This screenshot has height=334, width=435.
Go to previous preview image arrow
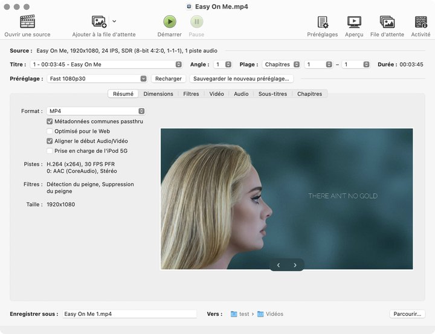(278, 265)
